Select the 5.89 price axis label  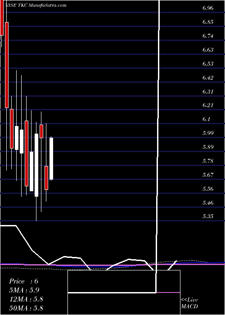208,147
